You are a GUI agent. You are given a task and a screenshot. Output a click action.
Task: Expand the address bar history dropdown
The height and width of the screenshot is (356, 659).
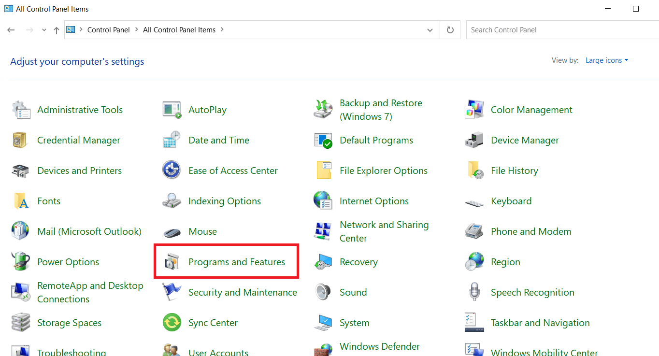[x=430, y=29]
